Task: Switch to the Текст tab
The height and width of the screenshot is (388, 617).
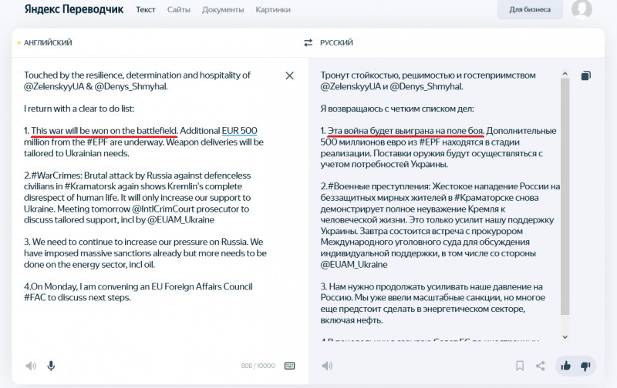Action: pyautogui.click(x=146, y=10)
